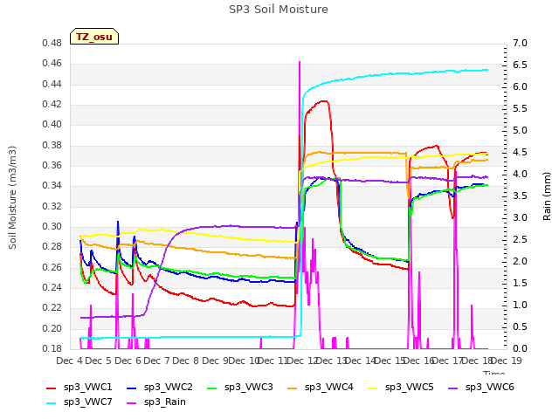This screenshot has width=559, height=419.
Task: Click cyan sp3_VWC7 legend color marker
Action: (x=52, y=403)
